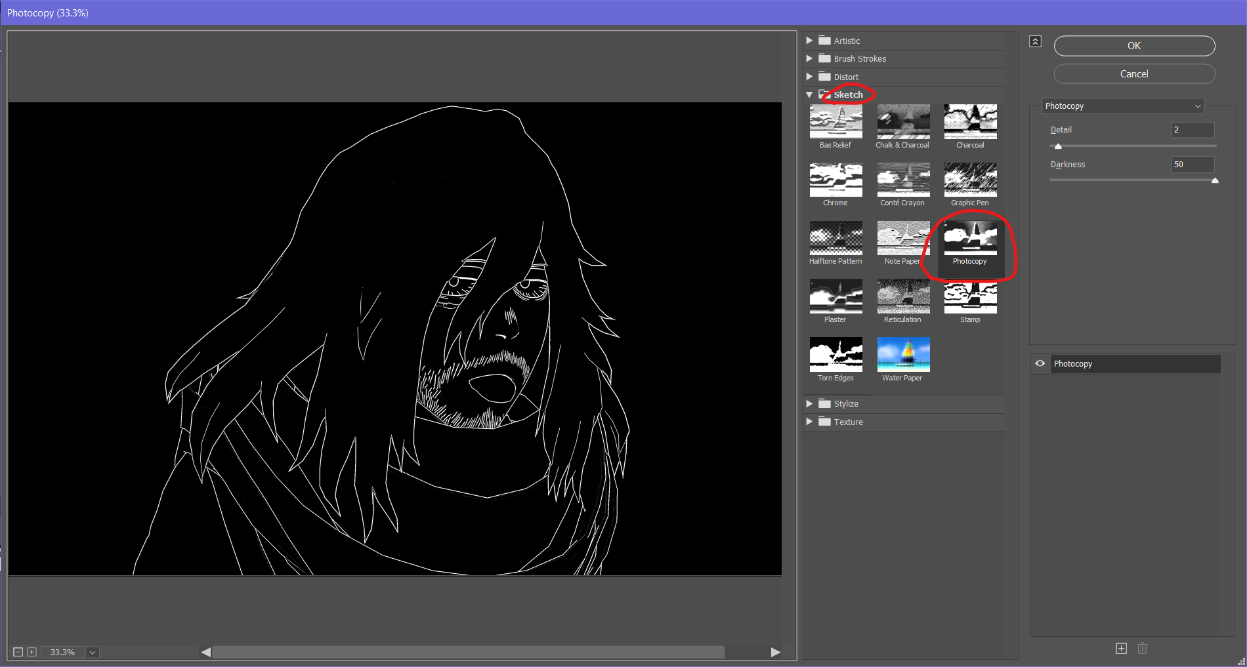Click the preview scroll right arrow
1247x667 pixels.
(776, 652)
